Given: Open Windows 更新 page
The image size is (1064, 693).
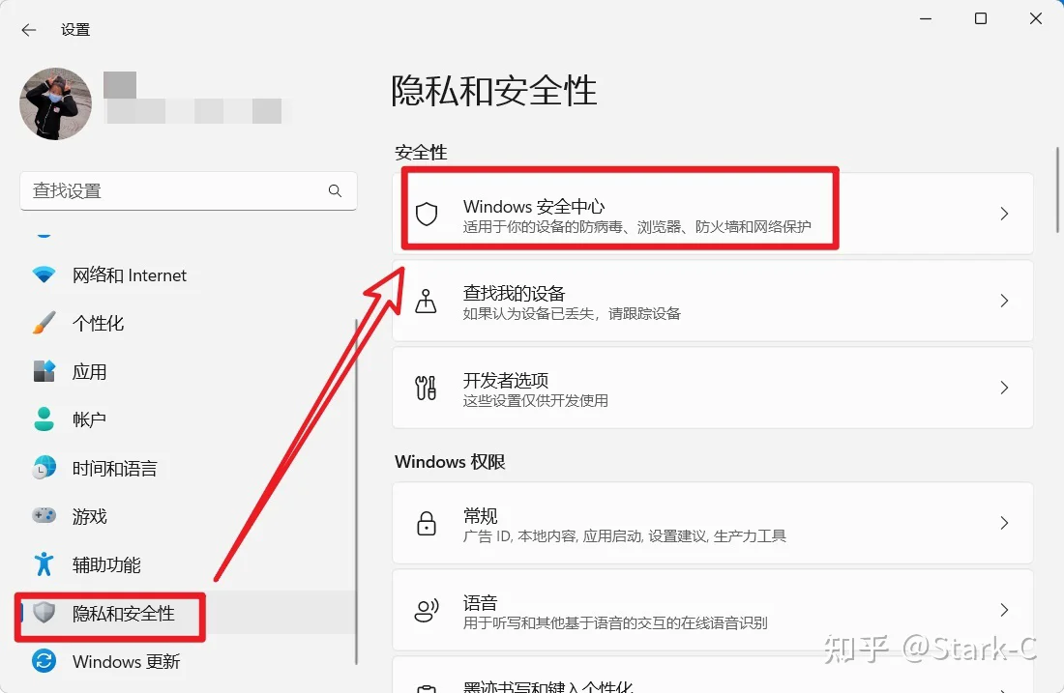Looking at the screenshot, I should 126,661.
